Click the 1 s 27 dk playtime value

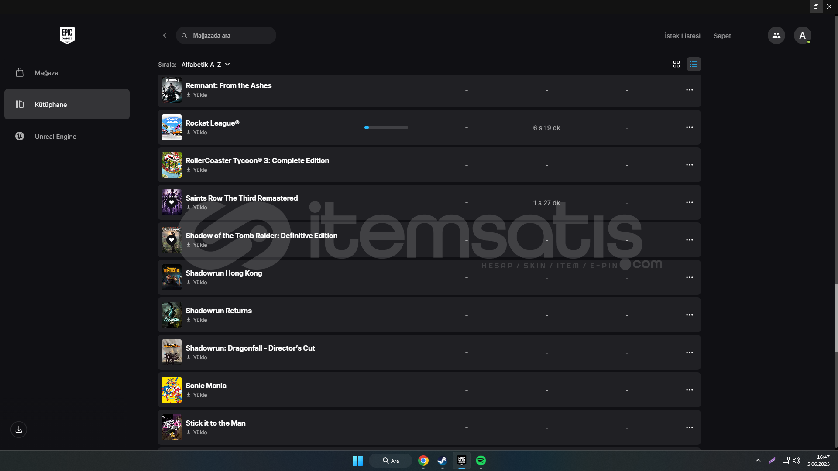[546, 203]
